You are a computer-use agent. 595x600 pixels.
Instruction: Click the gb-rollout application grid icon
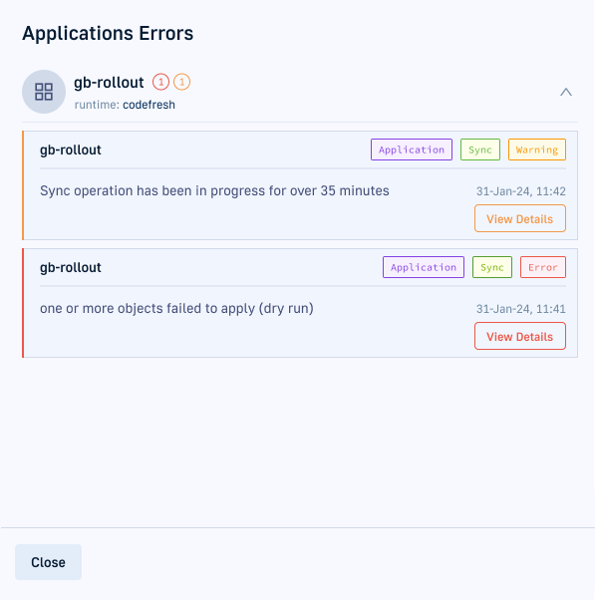tap(44, 92)
